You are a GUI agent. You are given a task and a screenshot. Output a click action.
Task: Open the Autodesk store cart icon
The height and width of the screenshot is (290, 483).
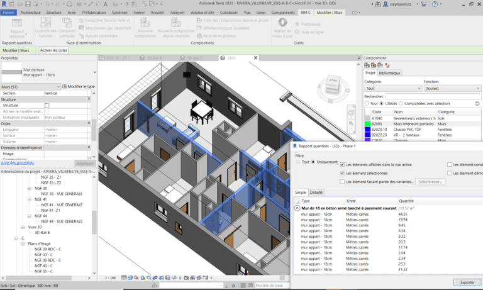coord(424,4)
